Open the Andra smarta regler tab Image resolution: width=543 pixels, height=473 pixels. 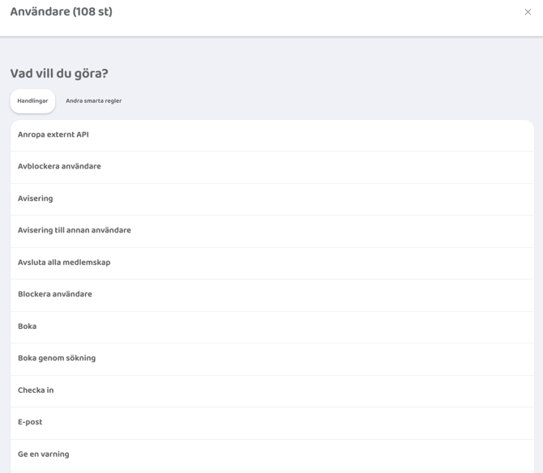pos(93,101)
